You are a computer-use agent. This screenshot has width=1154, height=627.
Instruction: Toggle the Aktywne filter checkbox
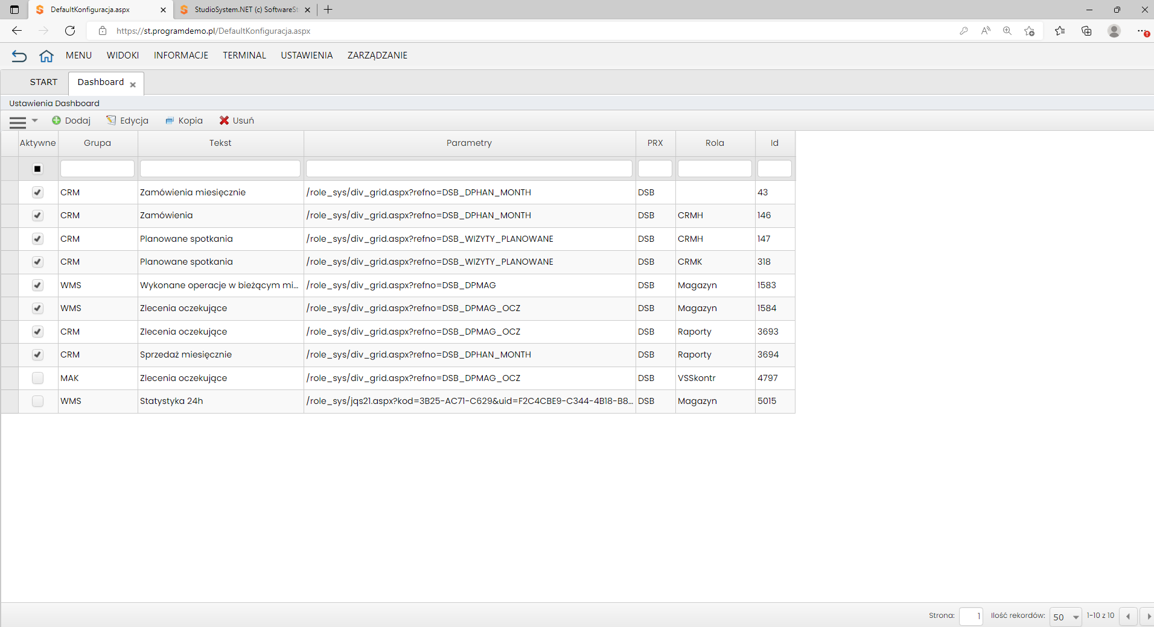click(37, 169)
